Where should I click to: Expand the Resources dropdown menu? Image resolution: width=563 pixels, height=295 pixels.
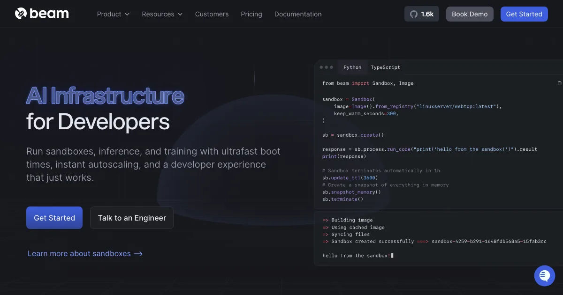point(162,14)
